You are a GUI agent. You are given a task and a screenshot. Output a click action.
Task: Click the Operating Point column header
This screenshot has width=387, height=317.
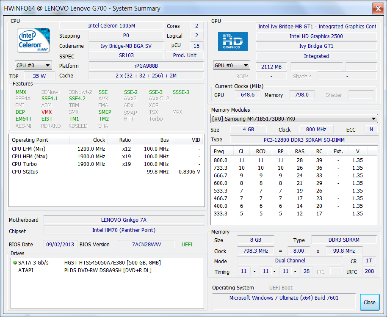tap(39, 140)
